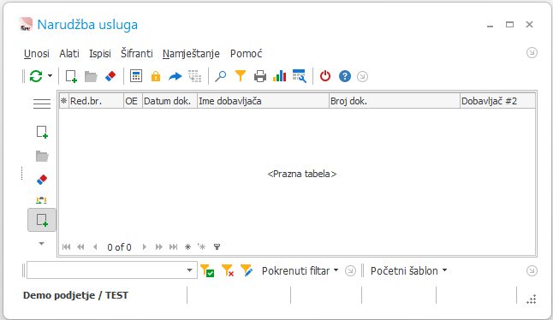Click the apply filter funnel with green check

click(207, 270)
